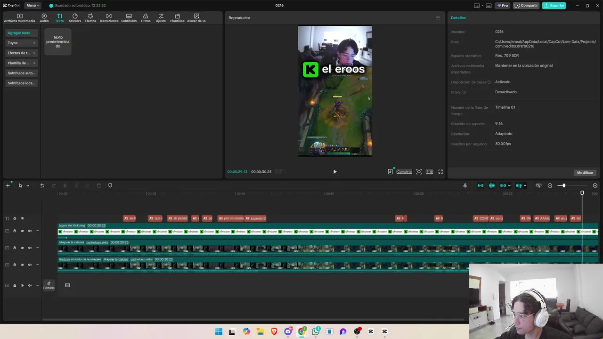Open Subtítulos locales option
The height and width of the screenshot is (339, 603).
tap(22, 83)
